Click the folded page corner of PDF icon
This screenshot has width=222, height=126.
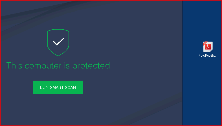(x=211, y=51)
